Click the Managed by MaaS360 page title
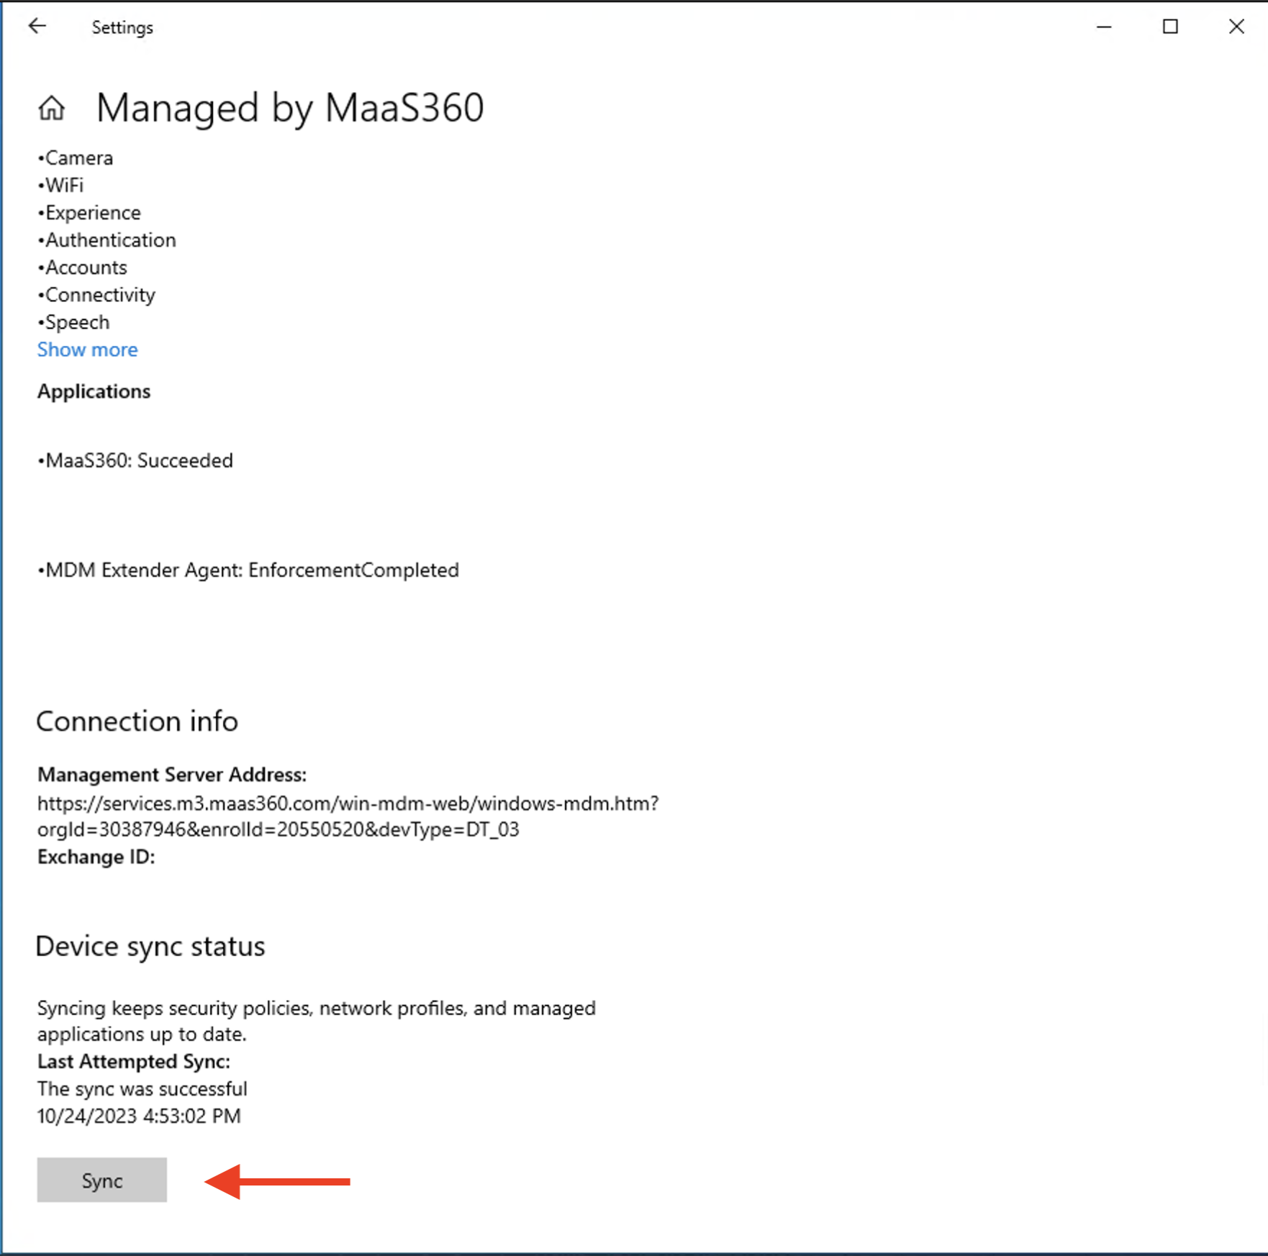This screenshot has width=1268, height=1256. tap(290, 108)
